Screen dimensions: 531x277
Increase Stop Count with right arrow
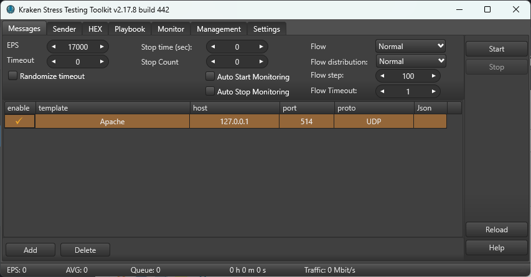click(261, 61)
